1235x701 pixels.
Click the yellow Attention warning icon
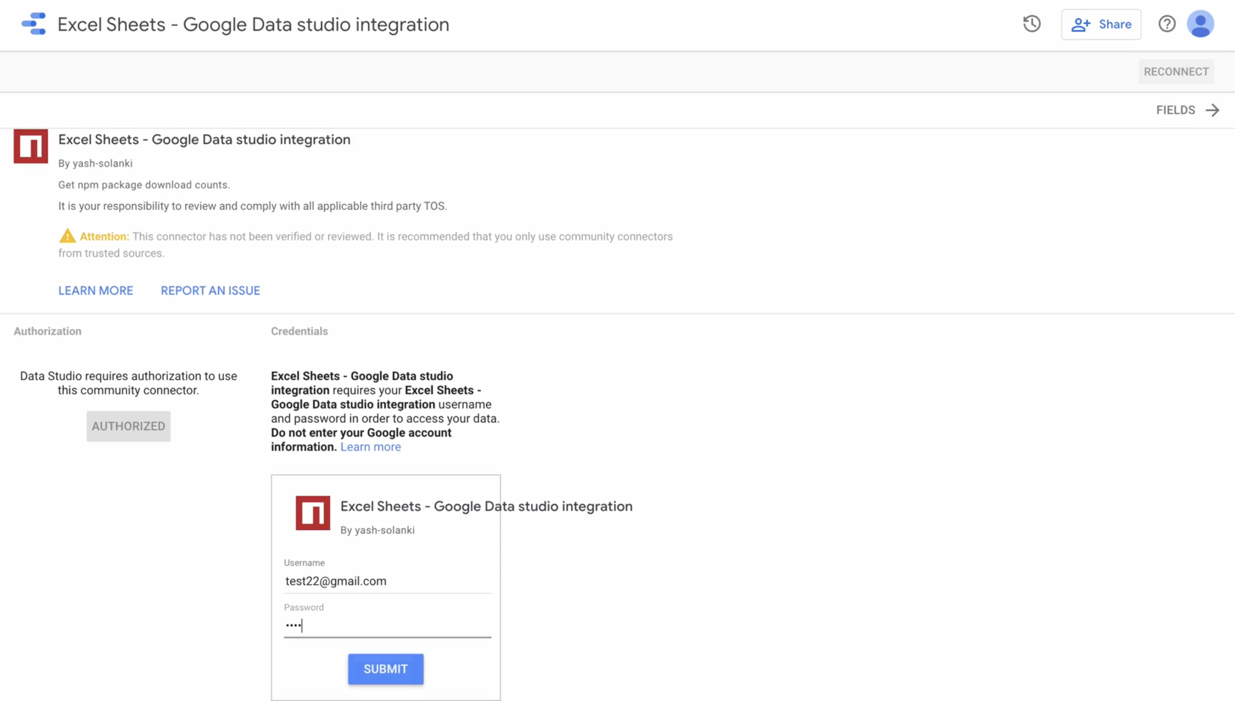pyautogui.click(x=67, y=236)
